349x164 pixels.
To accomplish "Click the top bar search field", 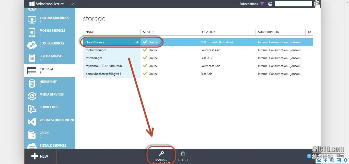I will 293,4.
